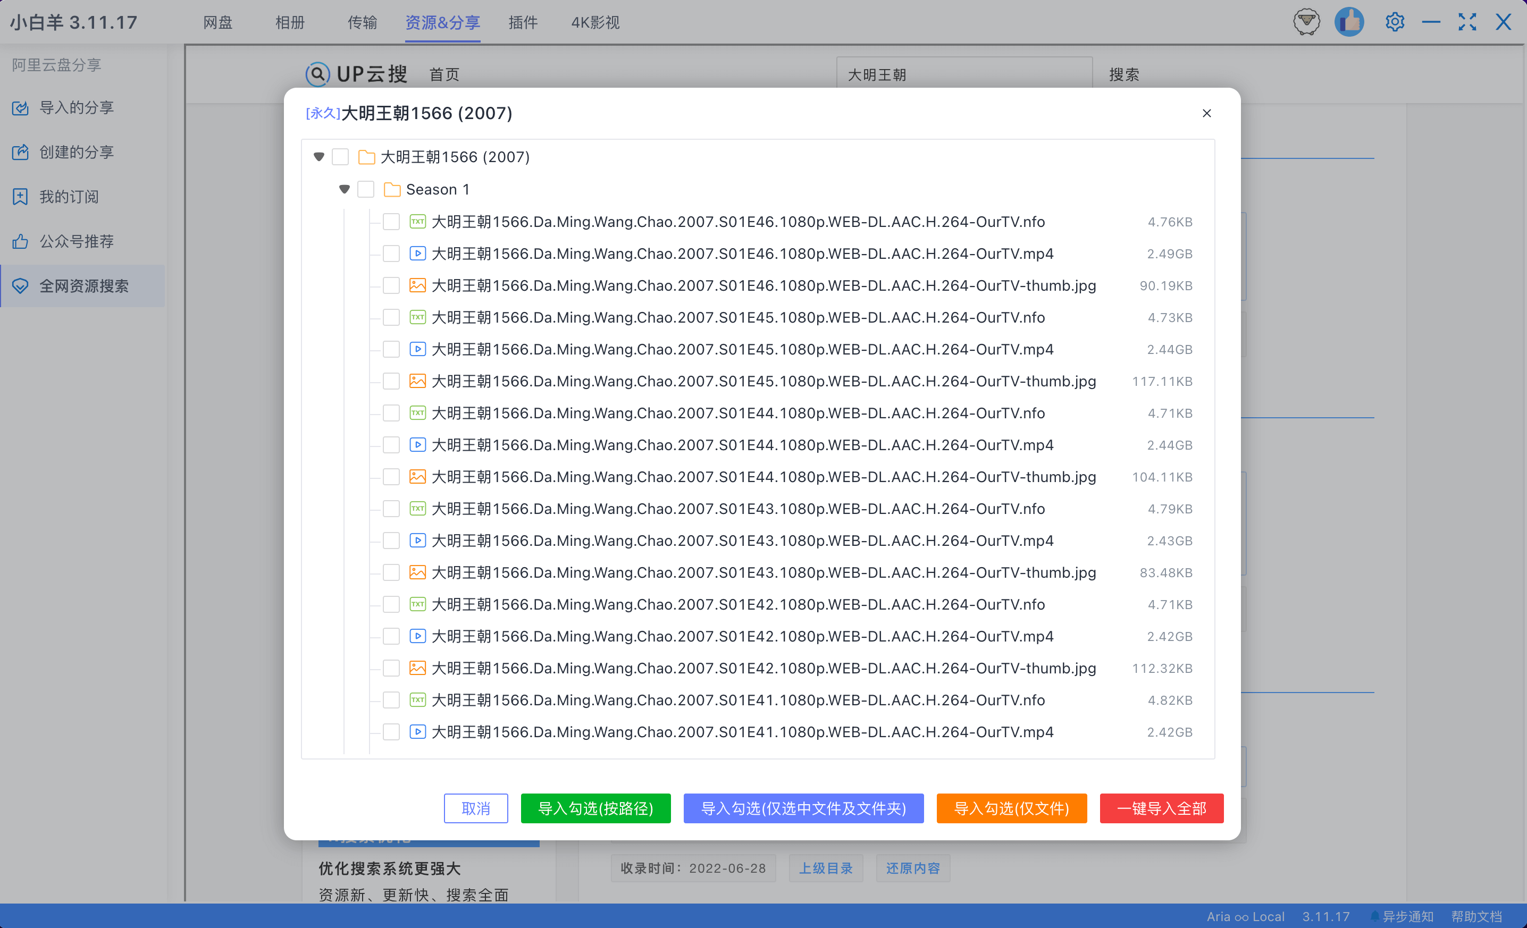
Task: Check the S01E46 .nfo file checkbox
Action: [x=391, y=222]
